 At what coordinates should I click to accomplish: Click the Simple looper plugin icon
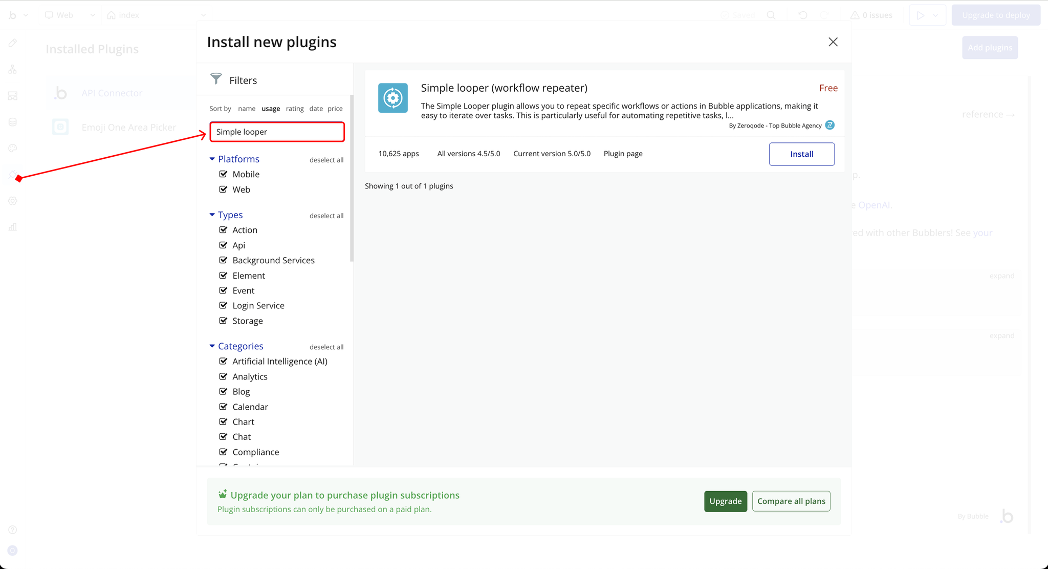click(x=392, y=98)
